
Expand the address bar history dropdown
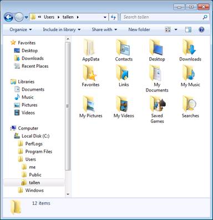[x=105, y=17]
